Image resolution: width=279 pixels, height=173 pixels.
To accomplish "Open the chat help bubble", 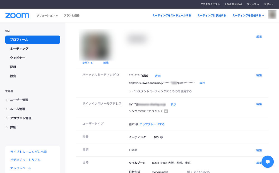I will pyautogui.click(x=268, y=162).
